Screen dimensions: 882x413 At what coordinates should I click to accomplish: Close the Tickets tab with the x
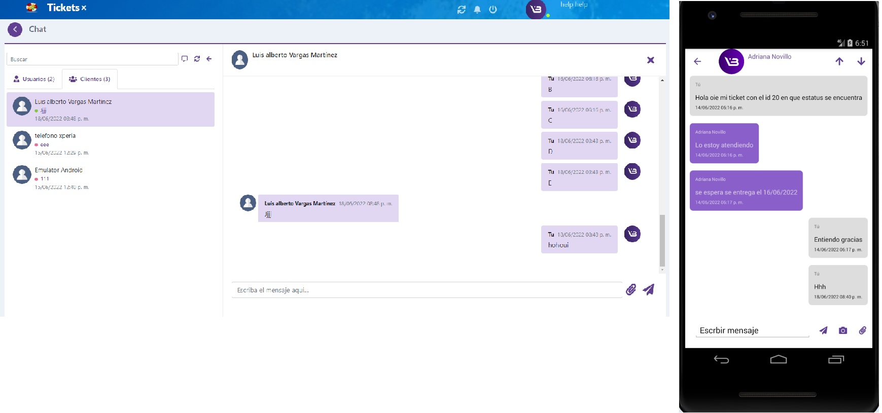tap(84, 8)
